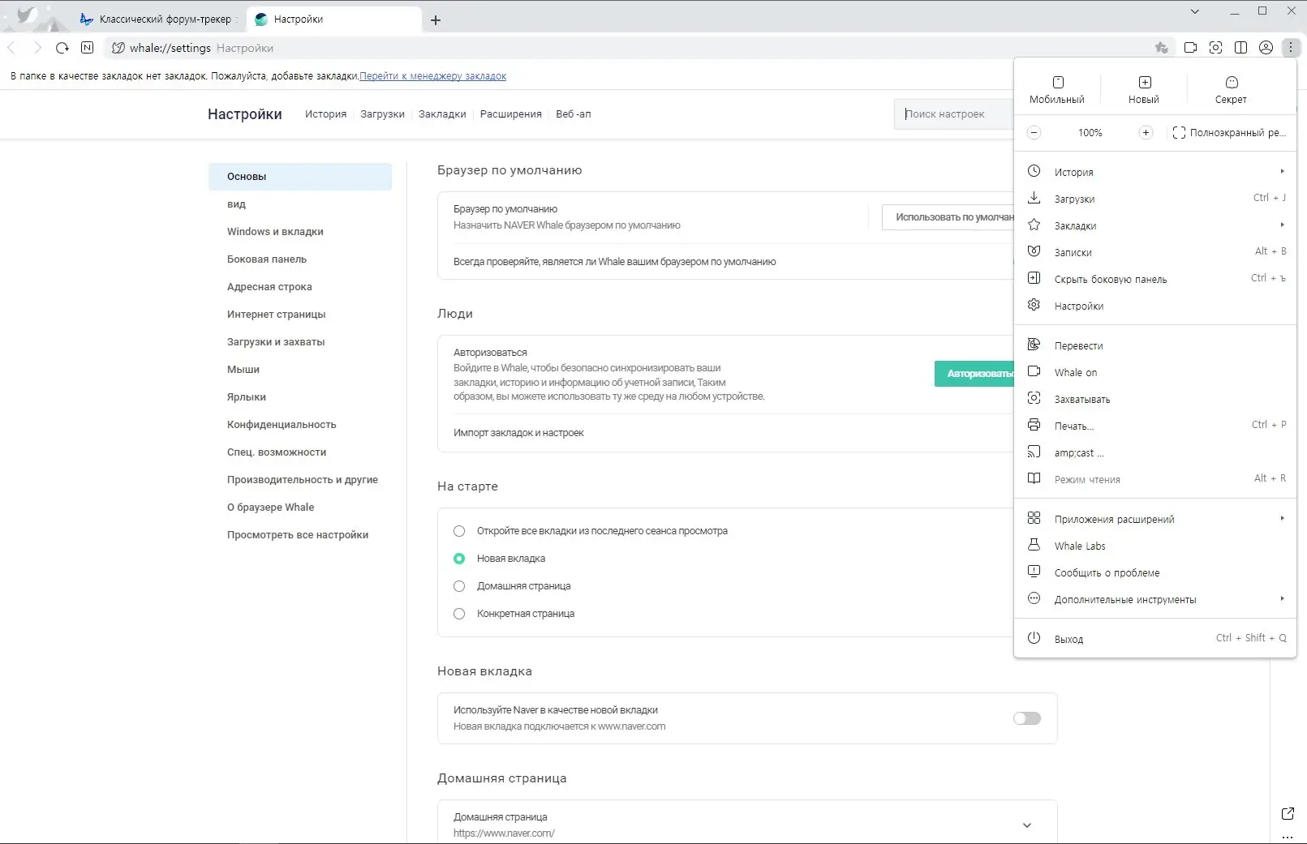Open a Секрет incognito window
The width and height of the screenshot is (1307, 844).
(1231, 89)
